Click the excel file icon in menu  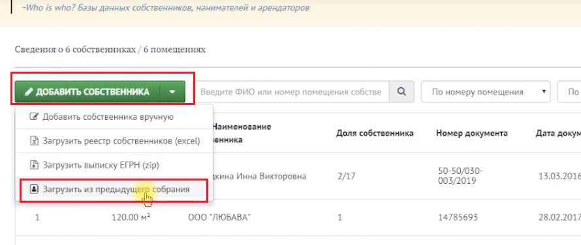point(34,141)
